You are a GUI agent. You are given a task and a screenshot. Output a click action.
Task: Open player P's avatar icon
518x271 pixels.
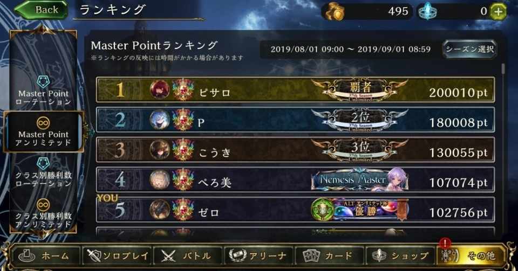[160, 120]
